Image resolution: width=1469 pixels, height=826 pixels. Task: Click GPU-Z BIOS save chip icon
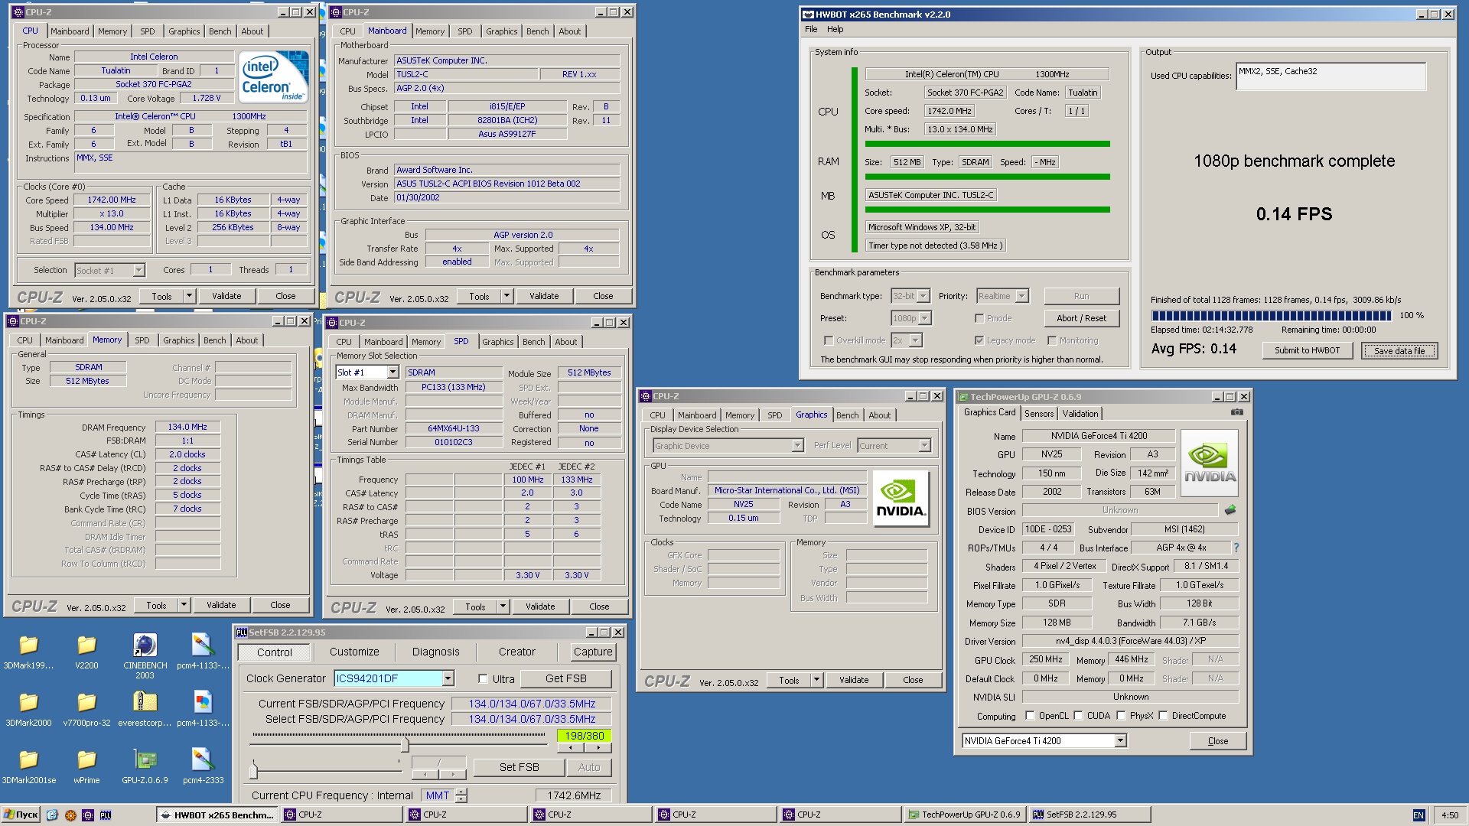click(1230, 510)
